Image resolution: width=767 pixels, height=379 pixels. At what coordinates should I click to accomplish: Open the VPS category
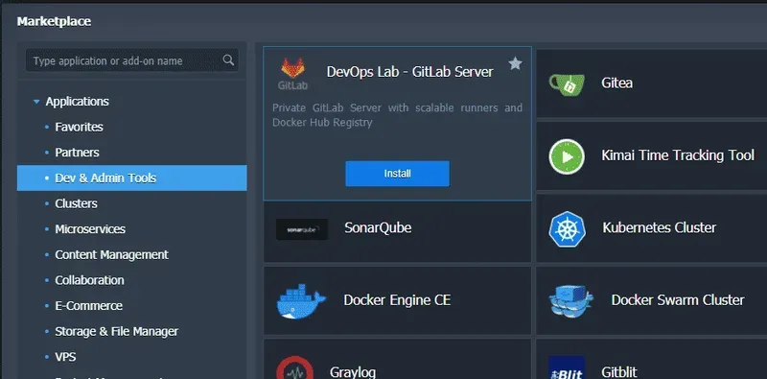coord(65,357)
